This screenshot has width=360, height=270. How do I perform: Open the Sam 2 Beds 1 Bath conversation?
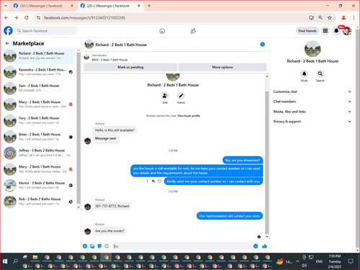(x=38, y=88)
